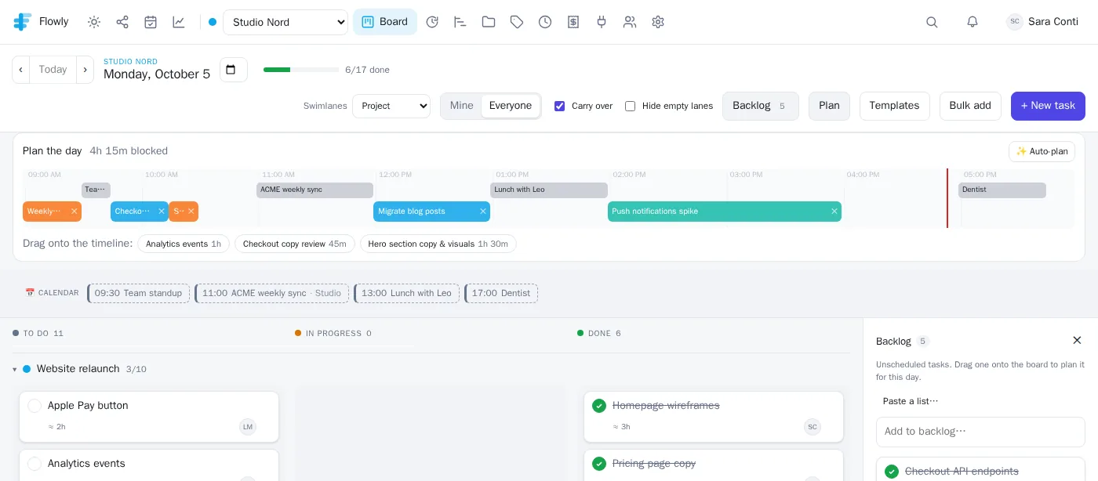
Task: Toggle the Backlog 5 button
Action: pos(761,106)
